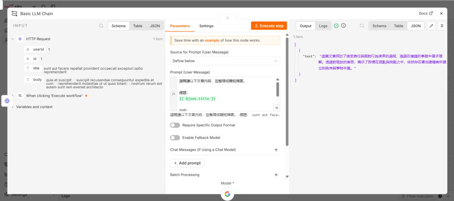Select the output Table view
The width and height of the screenshot is (454, 201).
[399, 26]
